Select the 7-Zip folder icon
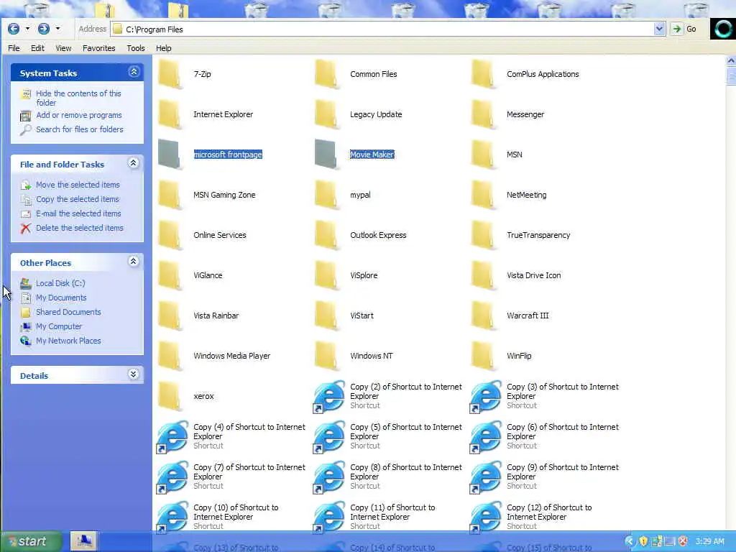736x552 pixels. click(170, 74)
